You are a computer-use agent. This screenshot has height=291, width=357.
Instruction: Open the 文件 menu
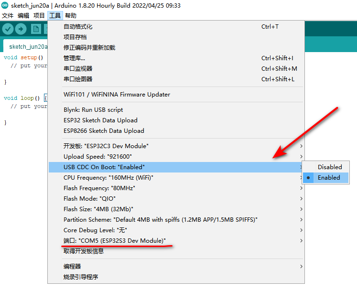coord(8,15)
